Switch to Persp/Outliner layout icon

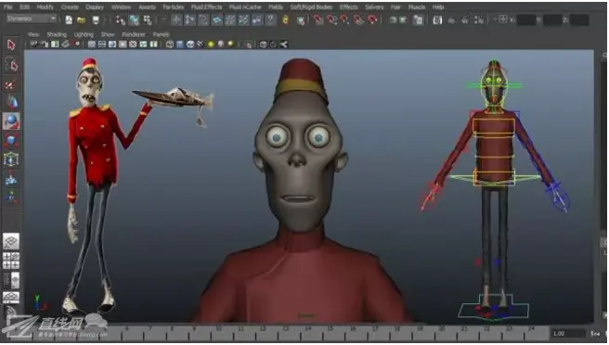point(11,280)
